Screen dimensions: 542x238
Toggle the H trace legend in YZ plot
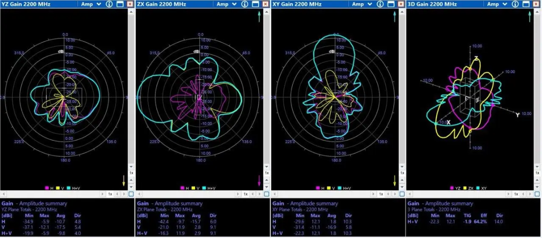click(x=47, y=188)
